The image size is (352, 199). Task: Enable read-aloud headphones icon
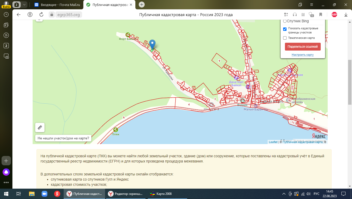[x=295, y=15]
